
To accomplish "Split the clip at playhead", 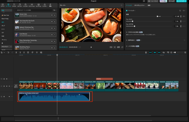I will click(16, 52).
